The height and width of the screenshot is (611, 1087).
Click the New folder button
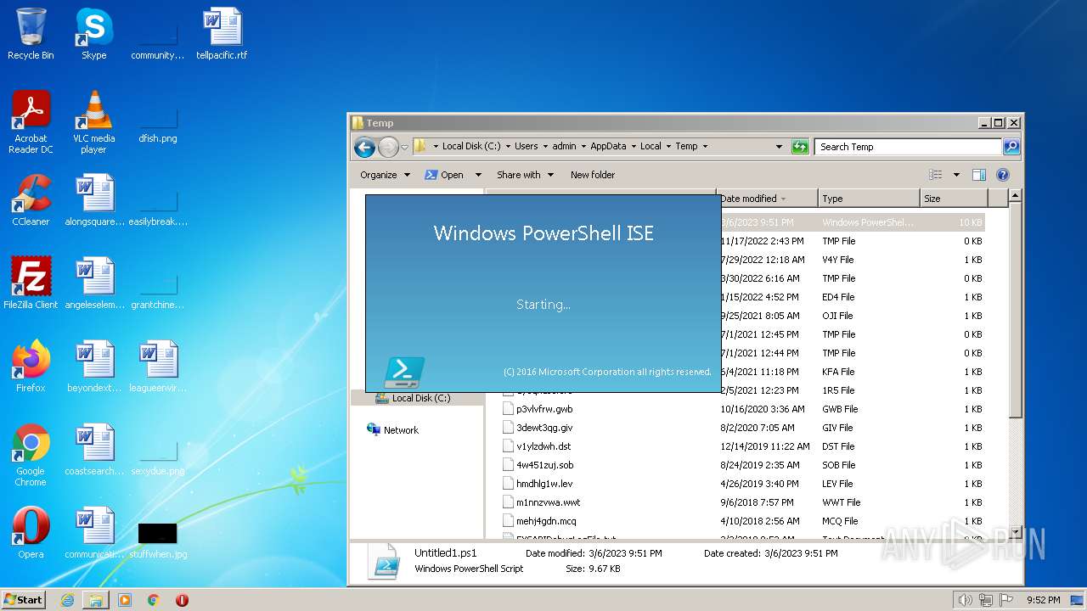(x=593, y=175)
